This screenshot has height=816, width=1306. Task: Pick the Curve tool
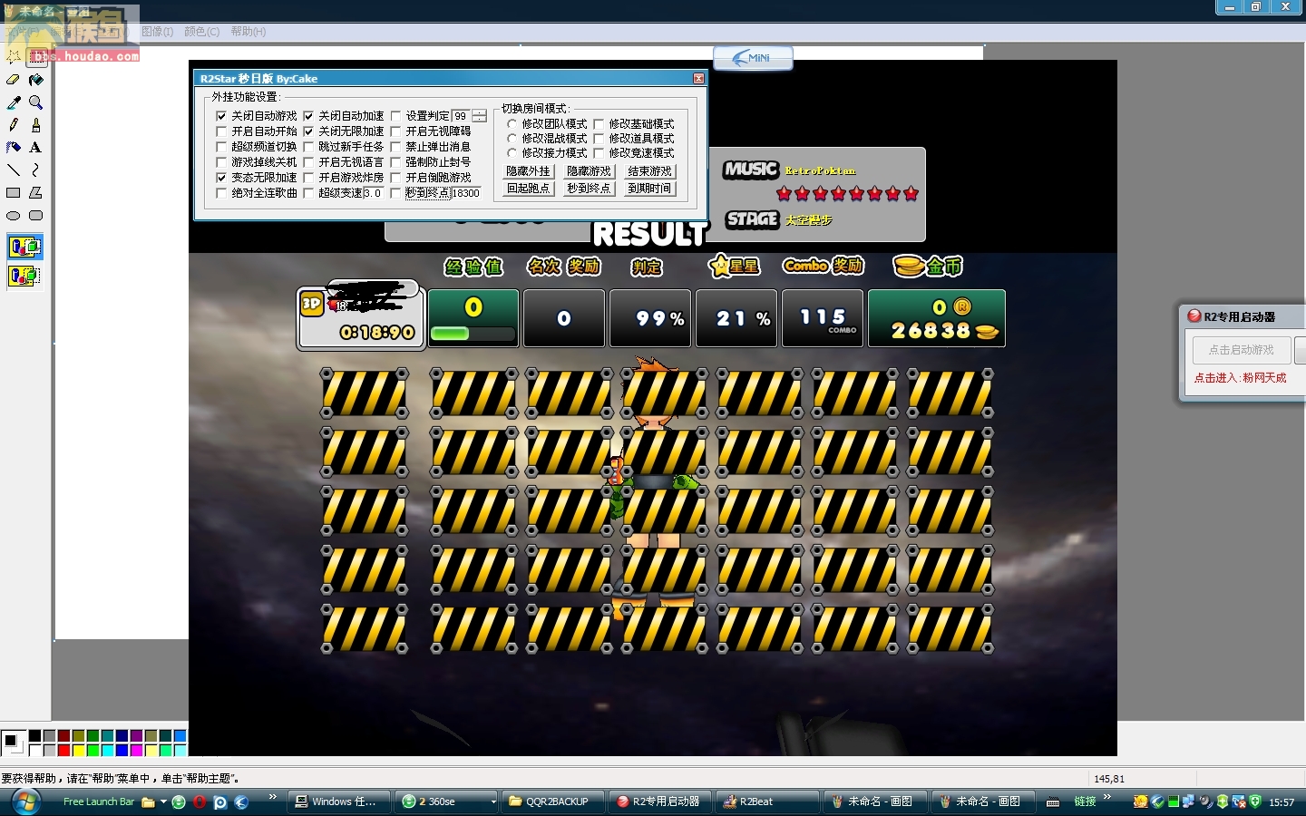tap(36, 170)
